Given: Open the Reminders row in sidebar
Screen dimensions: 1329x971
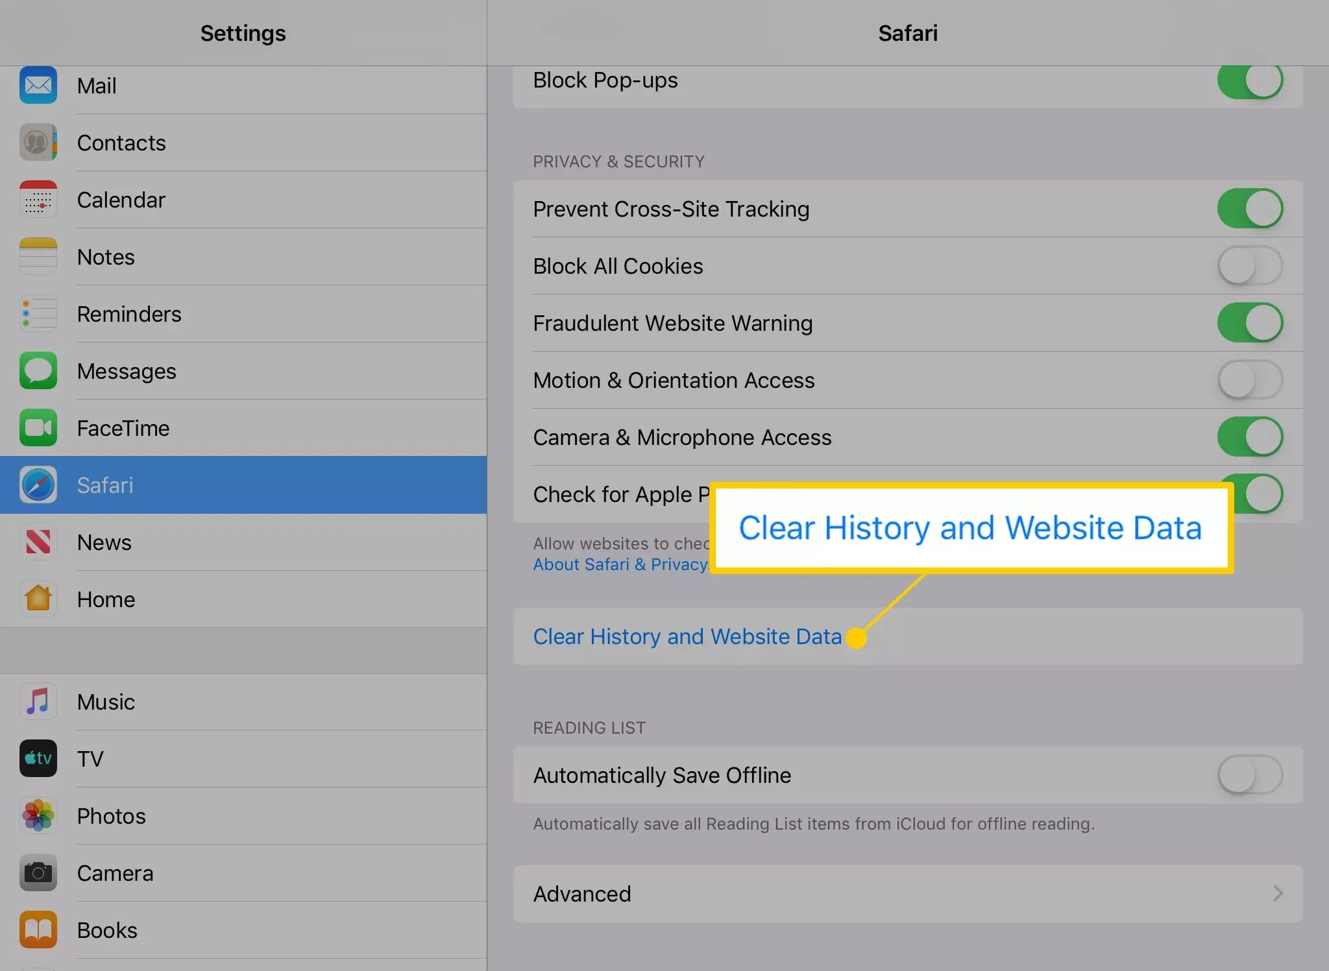Looking at the screenshot, I should point(243,314).
